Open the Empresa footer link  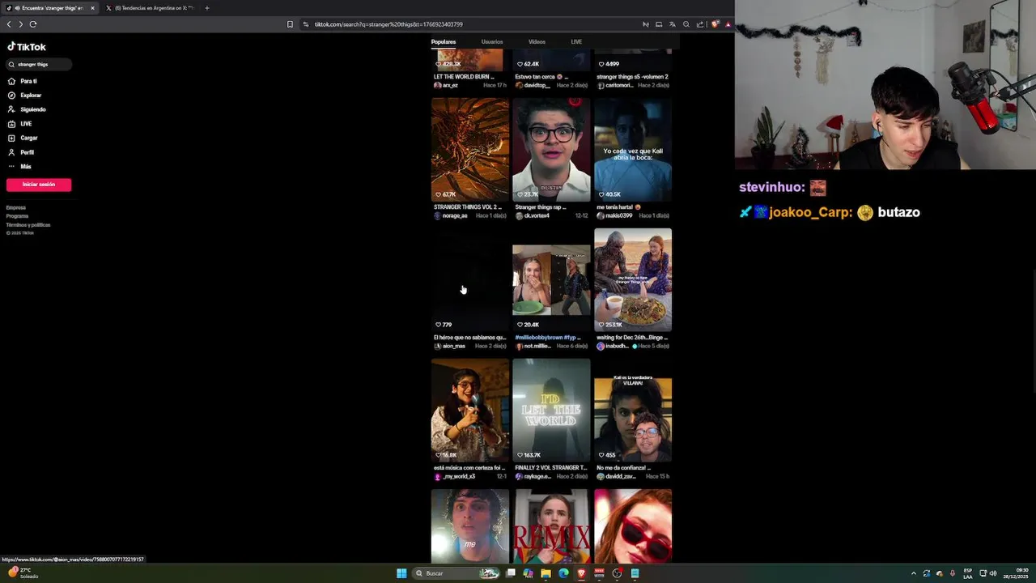[16, 208]
